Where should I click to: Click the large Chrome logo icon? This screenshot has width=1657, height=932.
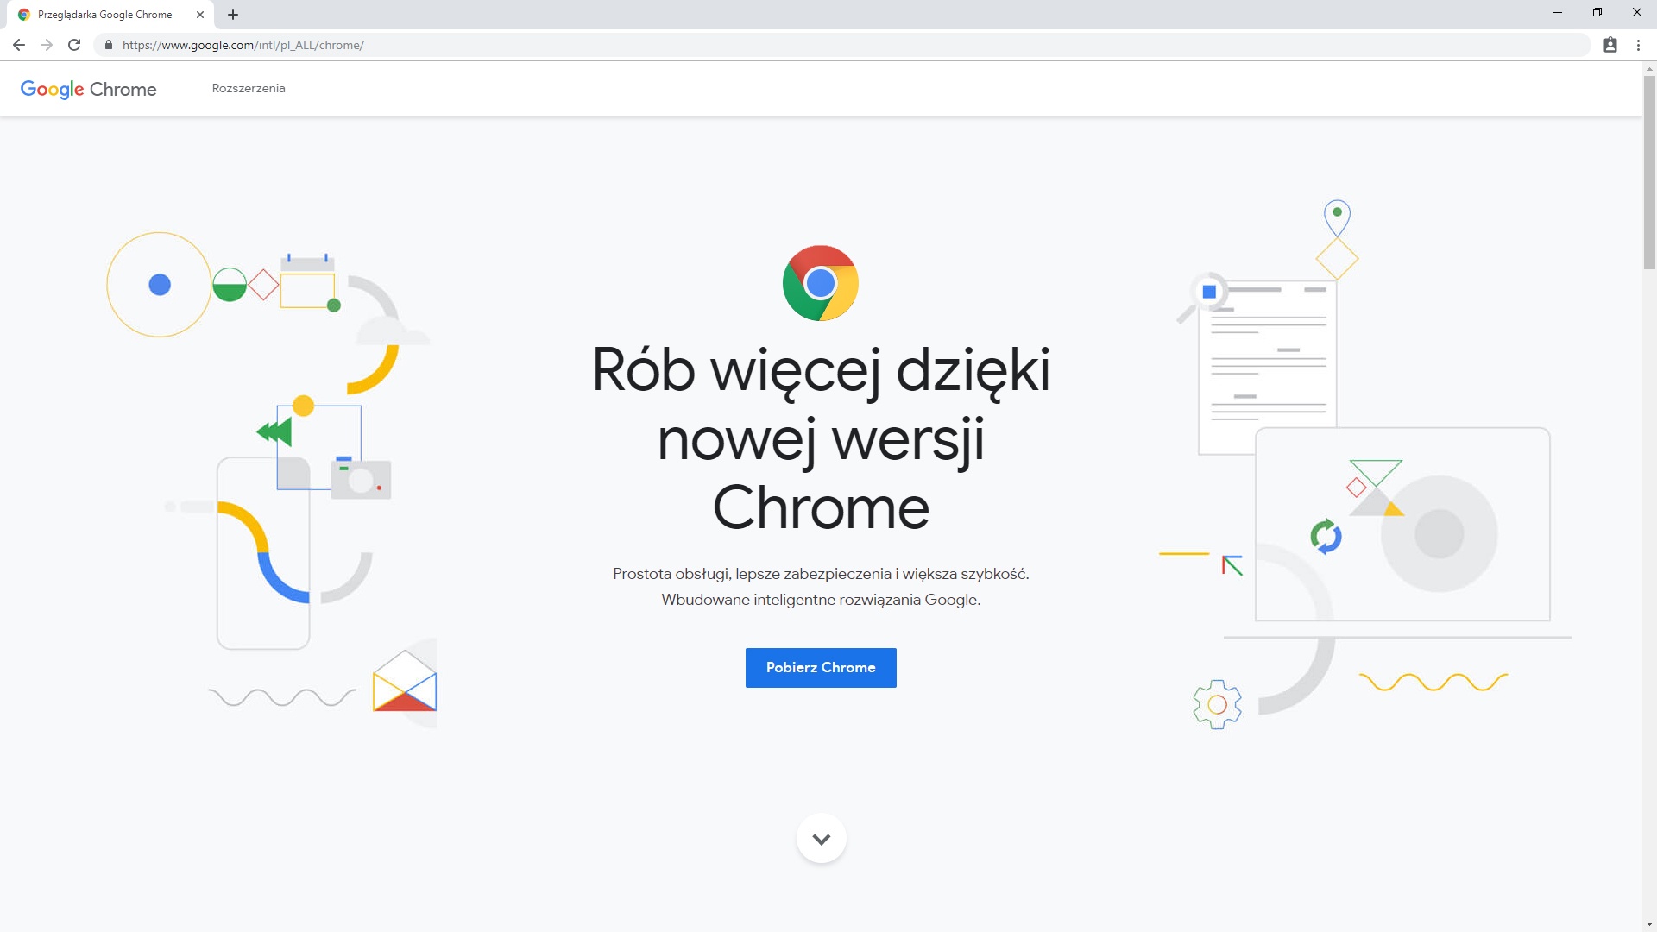tap(821, 283)
